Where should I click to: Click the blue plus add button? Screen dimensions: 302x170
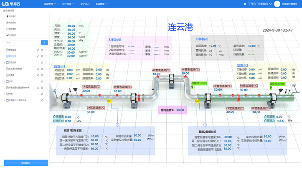coord(44,43)
